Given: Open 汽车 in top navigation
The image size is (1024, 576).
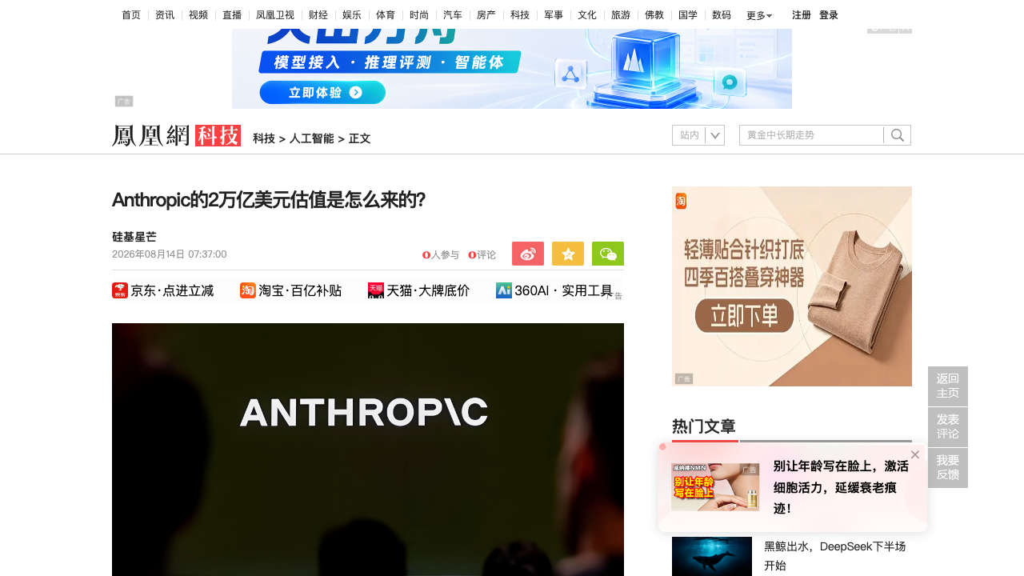Looking at the screenshot, I should pyautogui.click(x=453, y=15).
